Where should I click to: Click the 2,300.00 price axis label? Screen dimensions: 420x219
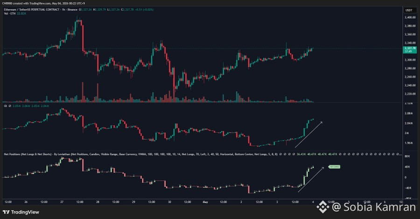[x=410, y=60]
